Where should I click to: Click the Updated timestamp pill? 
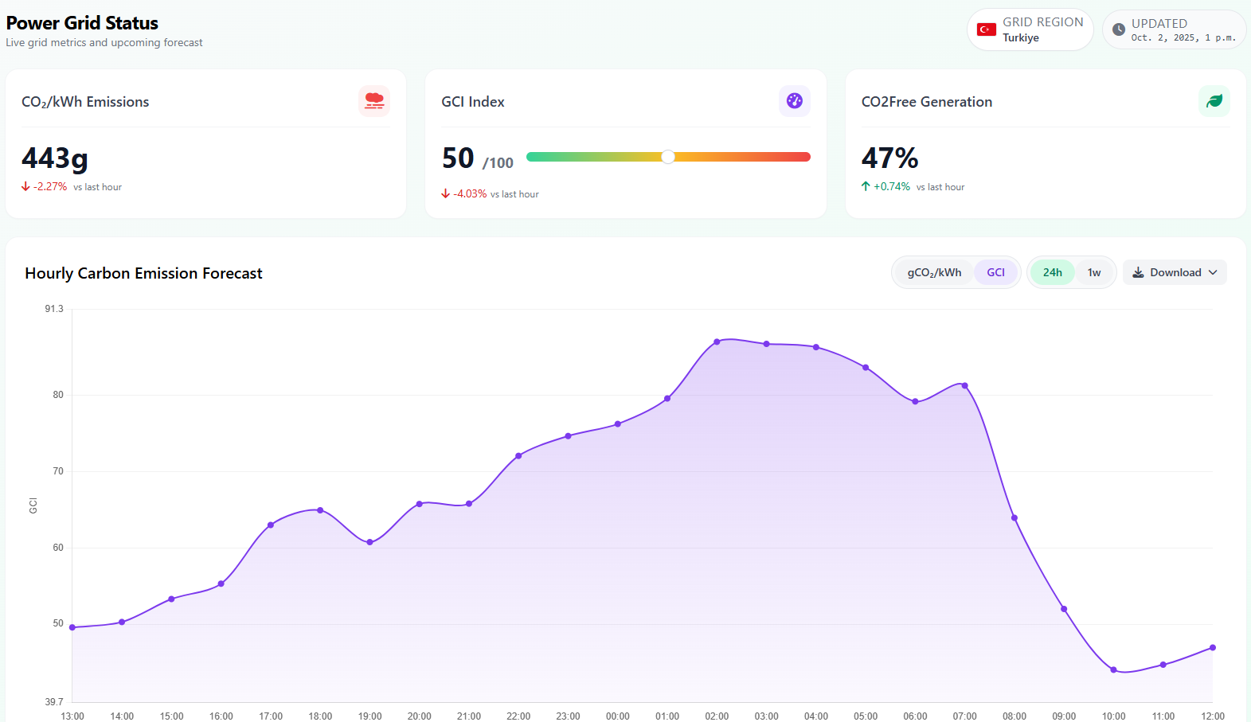(x=1174, y=29)
